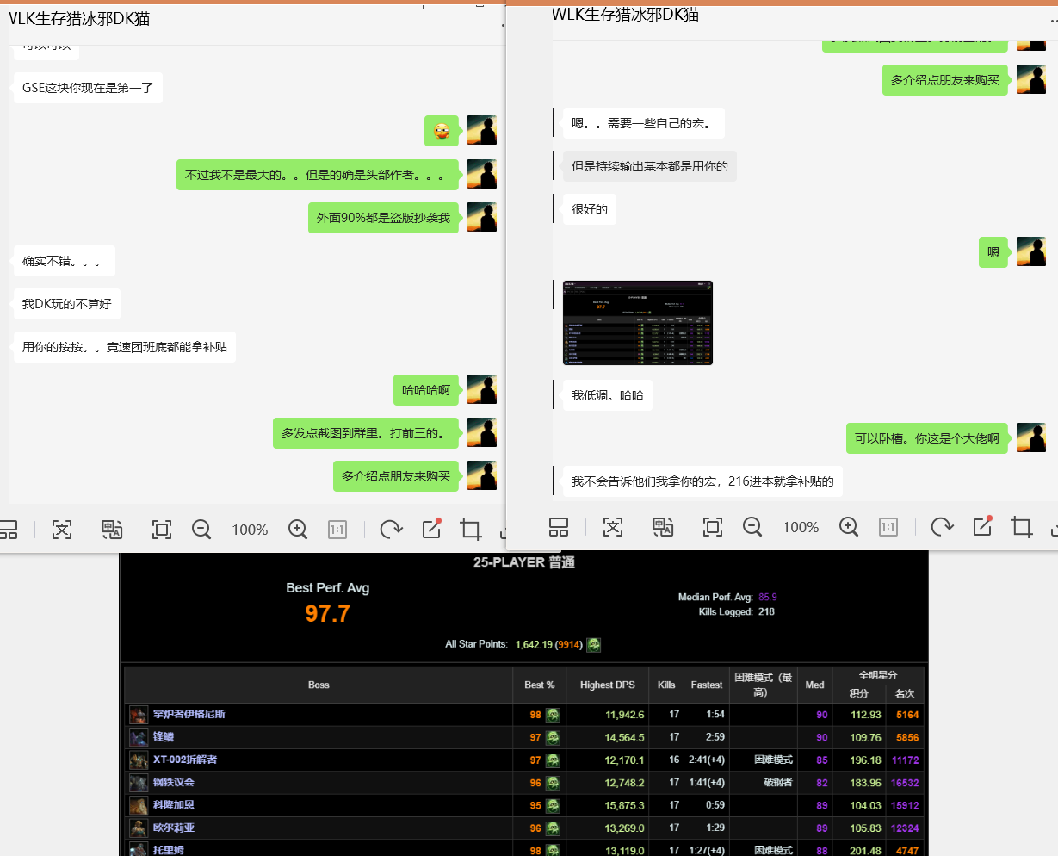Open the 掌炉者伊格尼斯 boss link

click(x=189, y=714)
